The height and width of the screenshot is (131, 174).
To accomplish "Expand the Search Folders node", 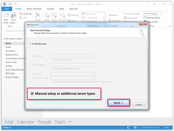I will coord(4,77).
